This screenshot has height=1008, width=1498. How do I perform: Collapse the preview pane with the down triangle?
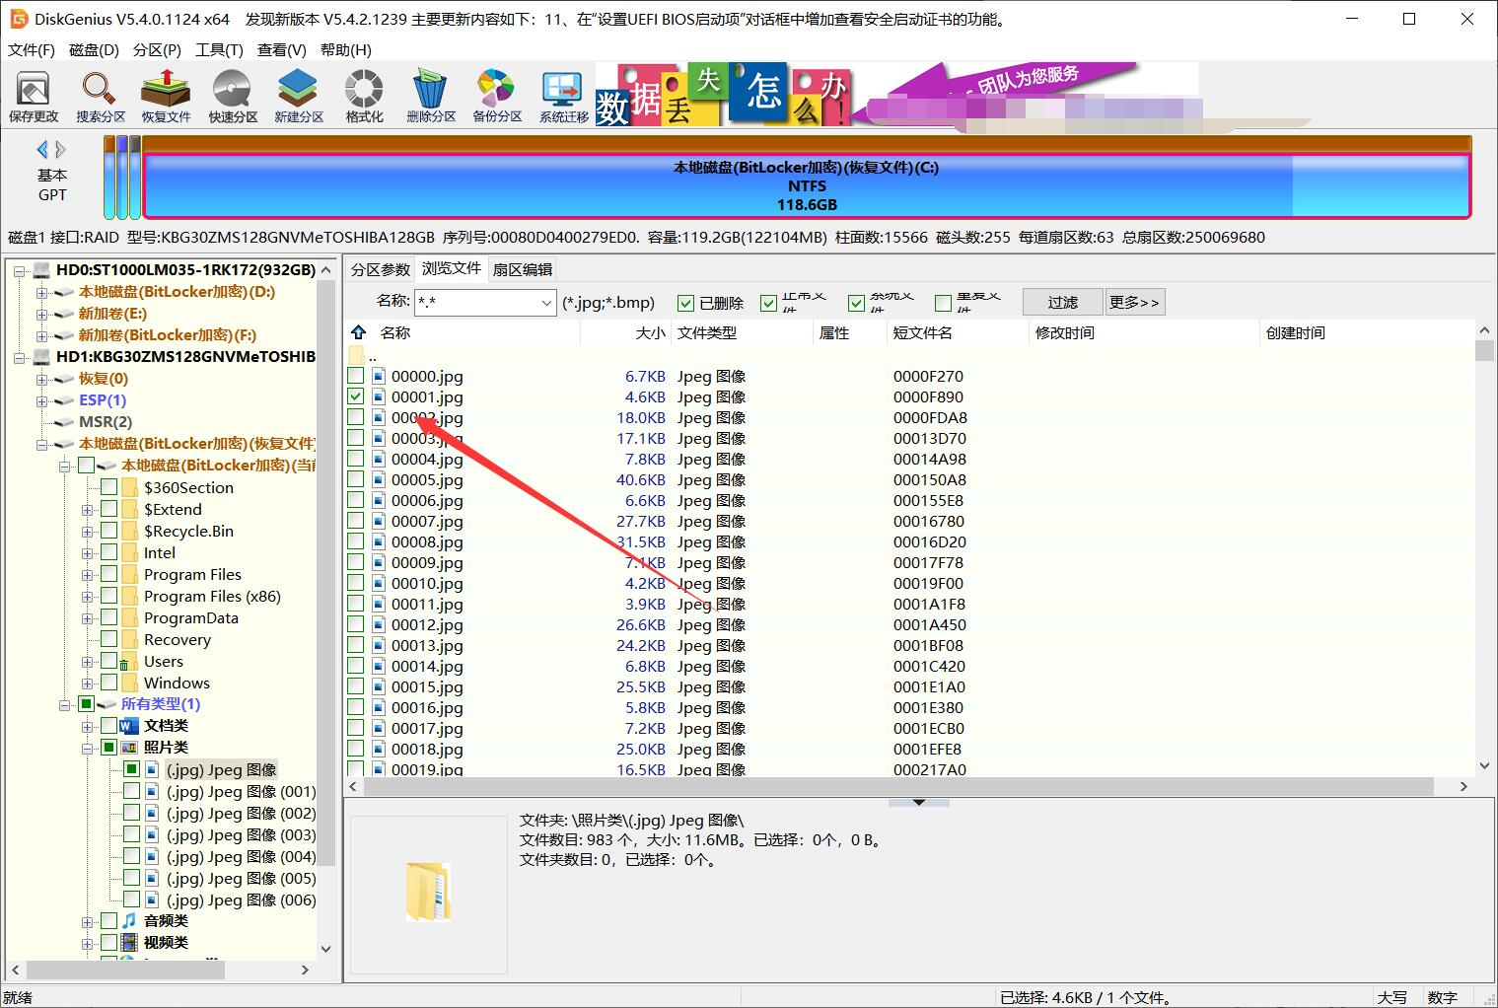pyautogui.click(x=918, y=802)
